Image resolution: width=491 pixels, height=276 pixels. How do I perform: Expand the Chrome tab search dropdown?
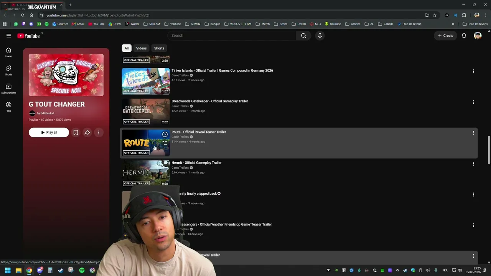coord(5,5)
